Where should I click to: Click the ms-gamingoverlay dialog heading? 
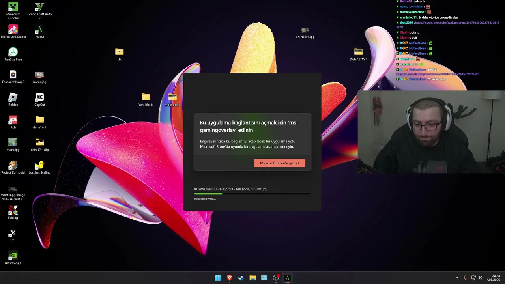pyautogui.click(x=249, y=126)
